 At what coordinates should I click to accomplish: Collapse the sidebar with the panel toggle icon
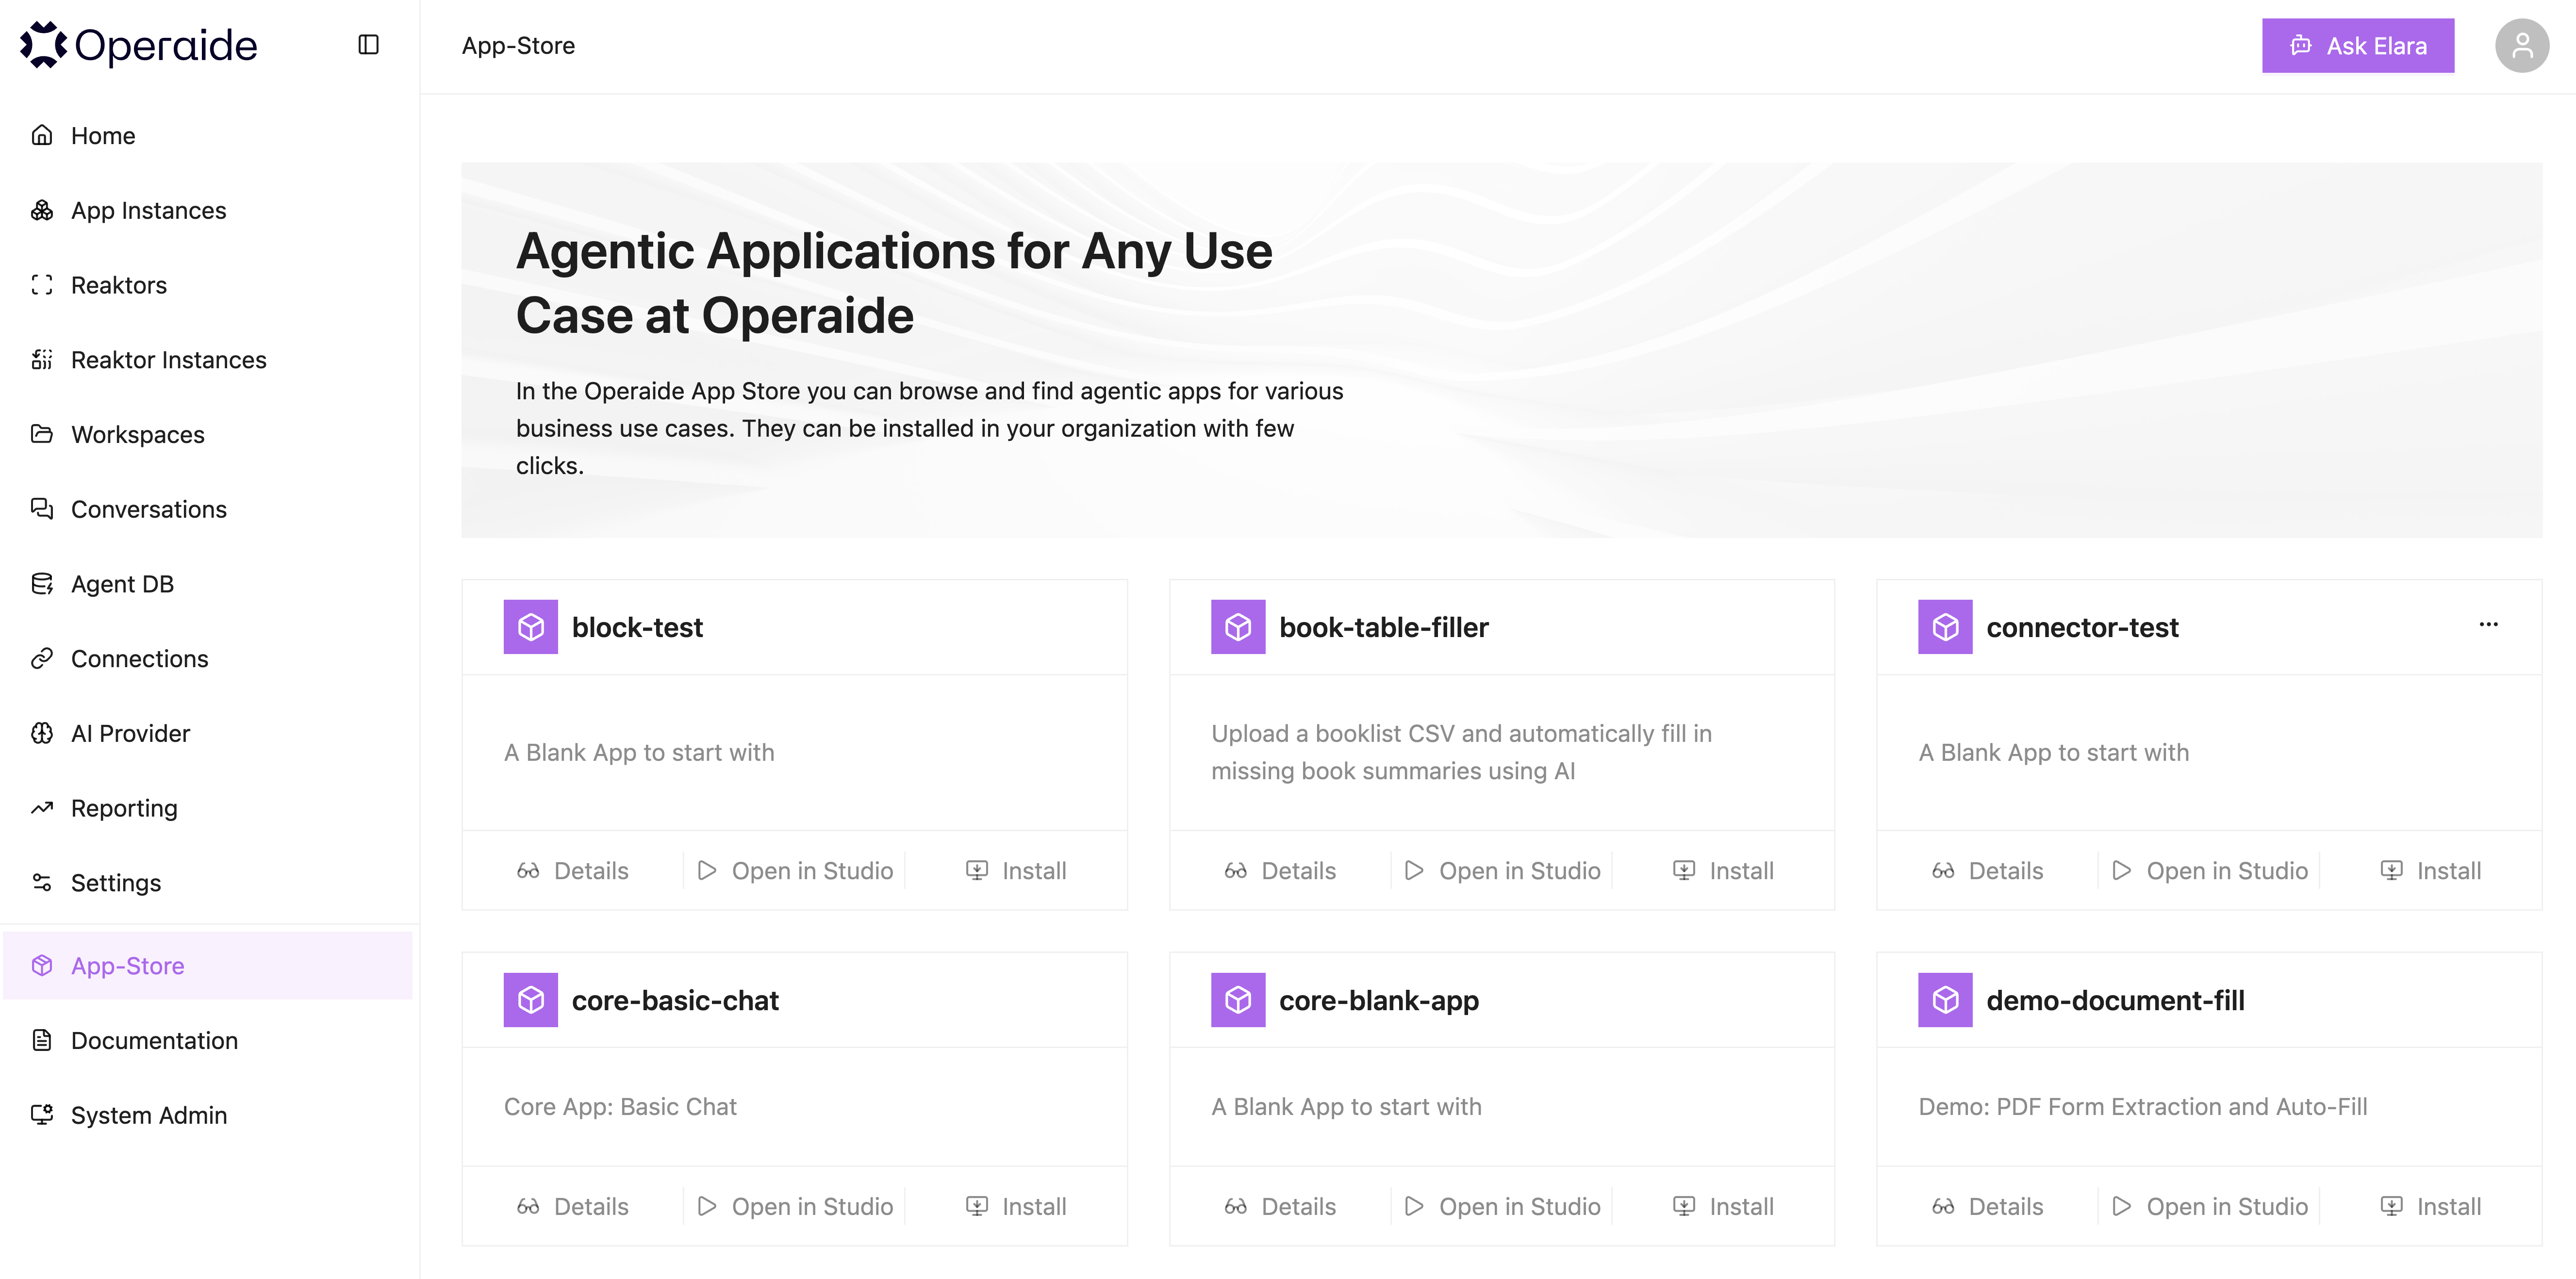[x=368, y=45]
